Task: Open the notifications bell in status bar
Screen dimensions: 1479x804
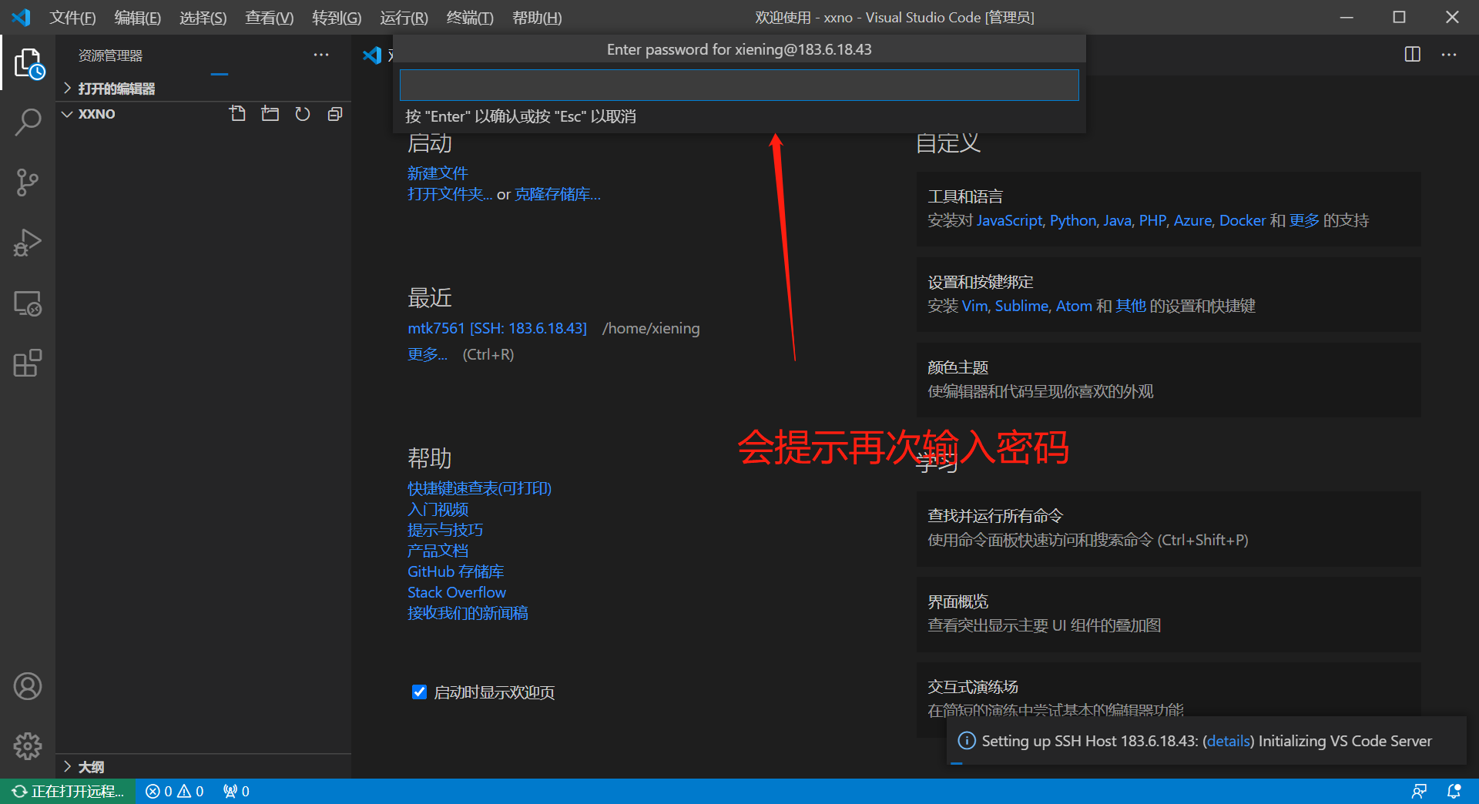Action: 1454,791
